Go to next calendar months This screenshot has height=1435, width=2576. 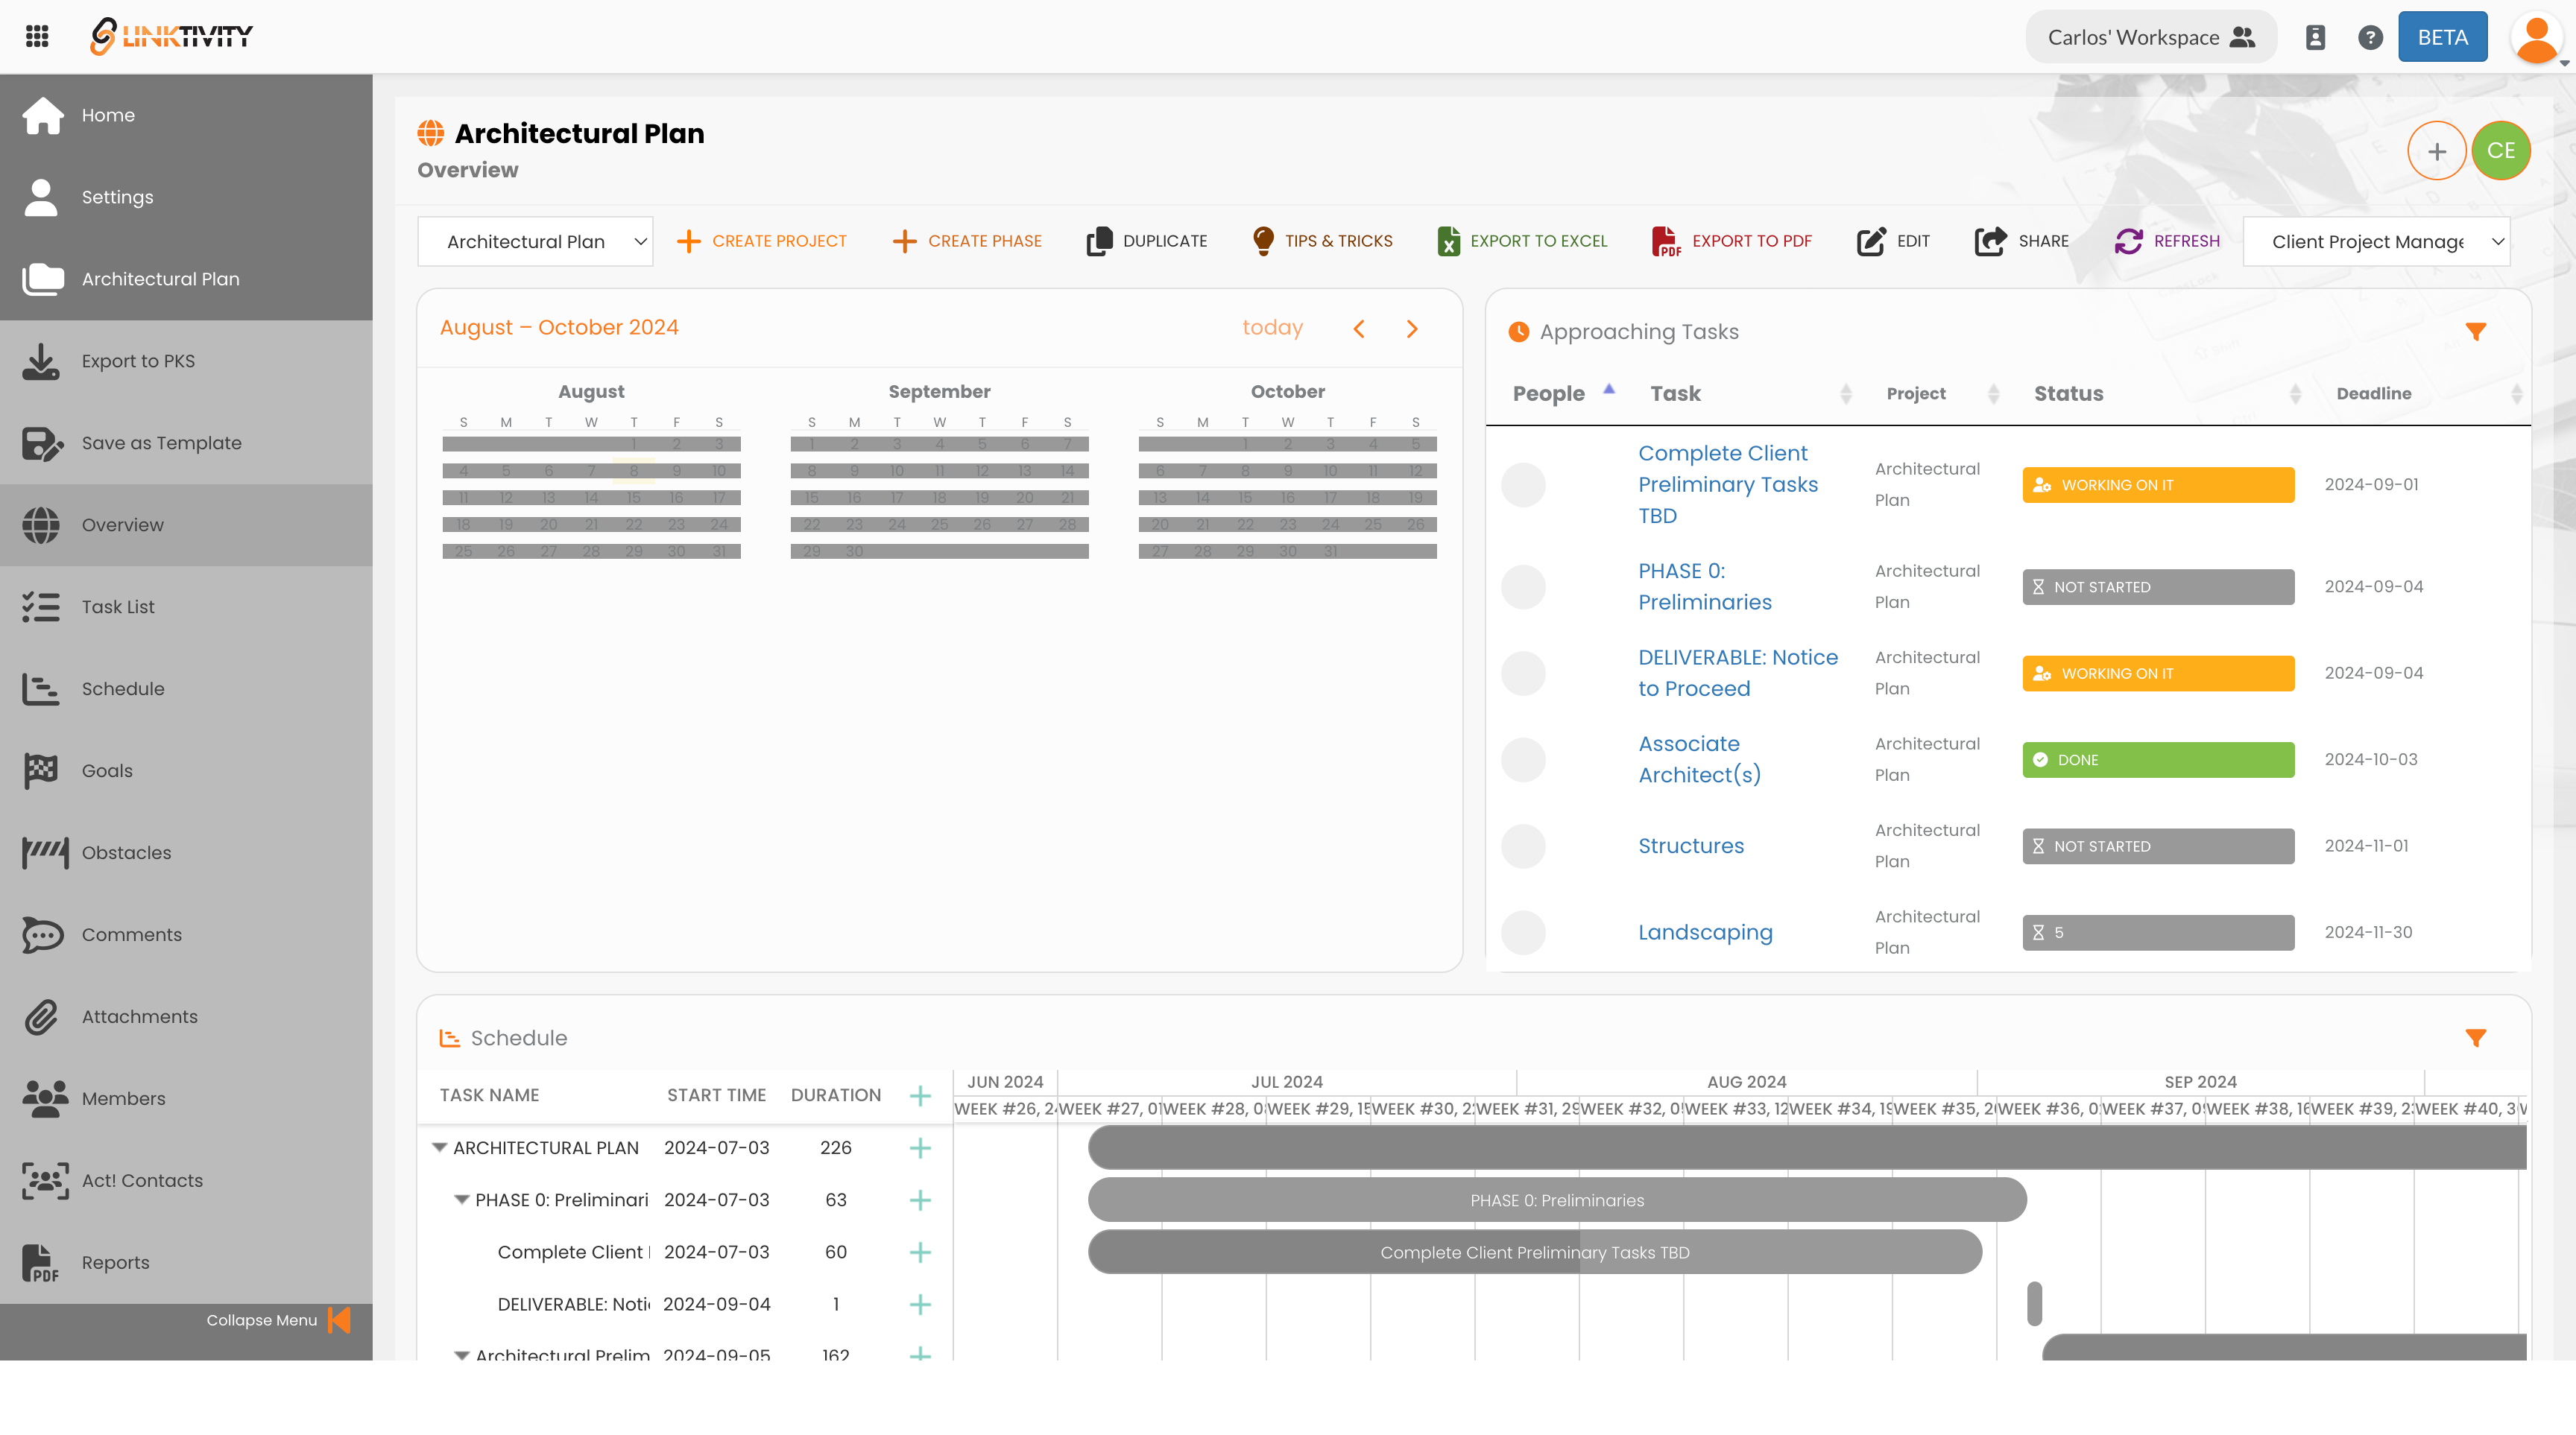point(1412,329)
